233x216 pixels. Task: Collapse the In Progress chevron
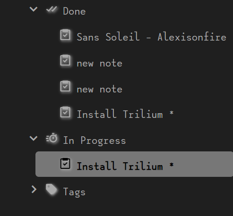click(34, 138)
